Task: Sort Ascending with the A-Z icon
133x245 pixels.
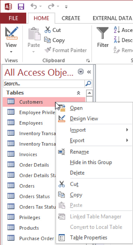Action: click(117, 30)
